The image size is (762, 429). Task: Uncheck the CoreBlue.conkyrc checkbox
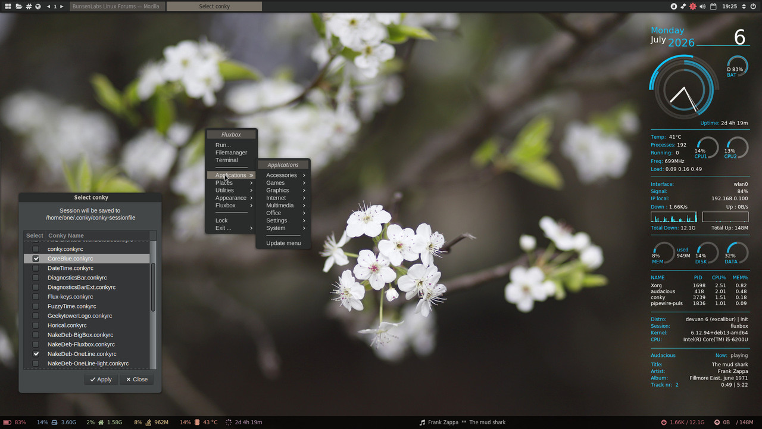[36, 259]
